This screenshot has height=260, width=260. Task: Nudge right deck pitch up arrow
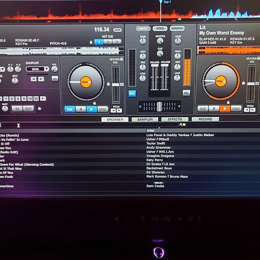pos(253,110)
